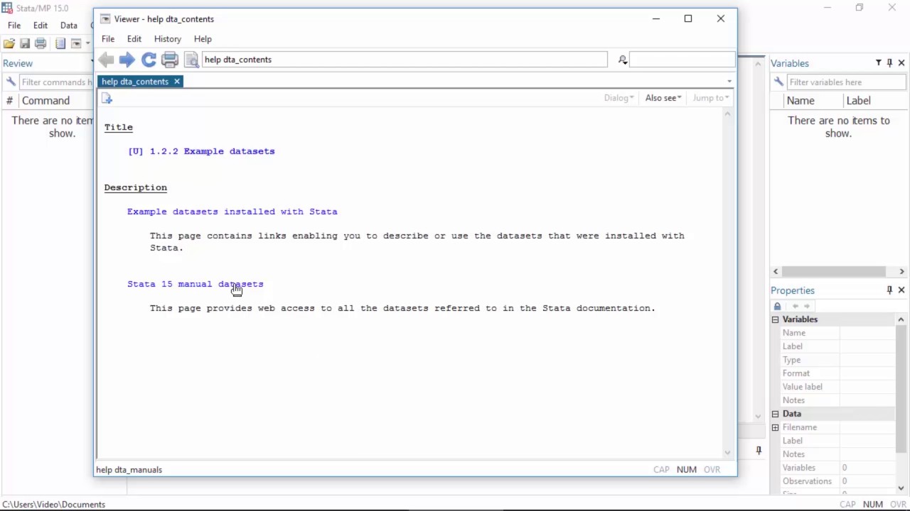Click the Viewer command address field

(405, 60)
